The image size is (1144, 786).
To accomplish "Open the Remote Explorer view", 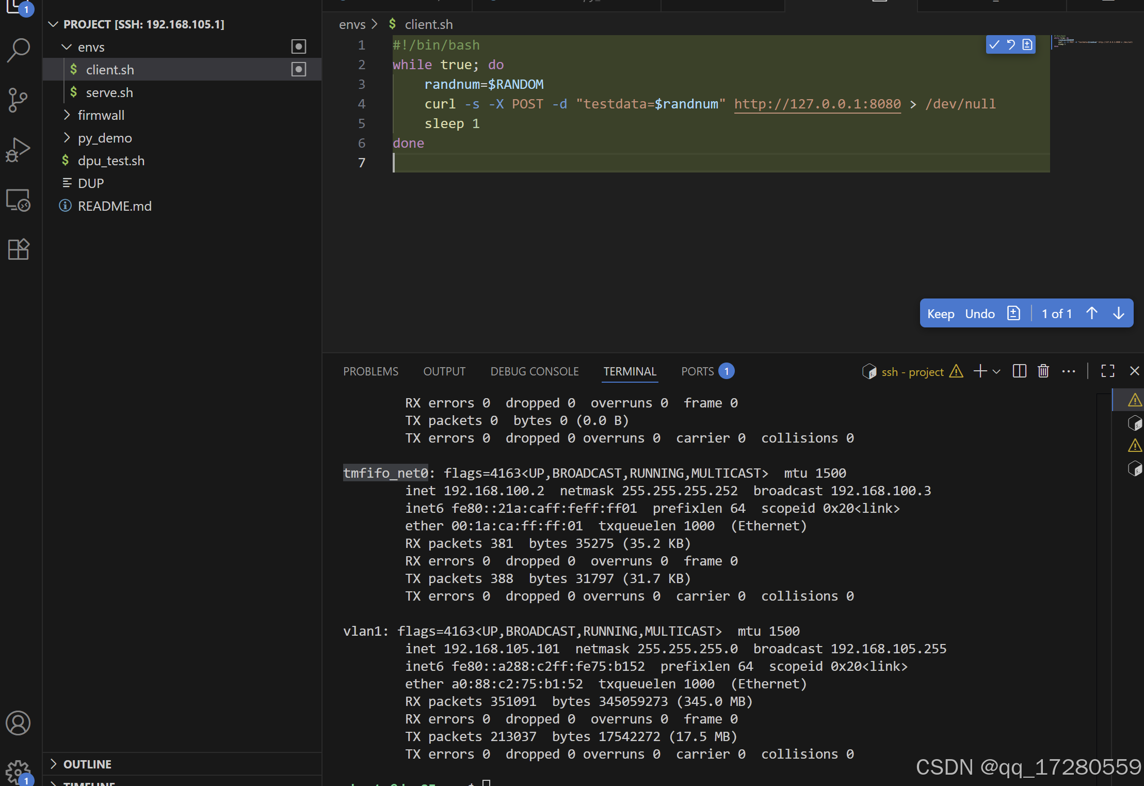I will pos(19,200).
